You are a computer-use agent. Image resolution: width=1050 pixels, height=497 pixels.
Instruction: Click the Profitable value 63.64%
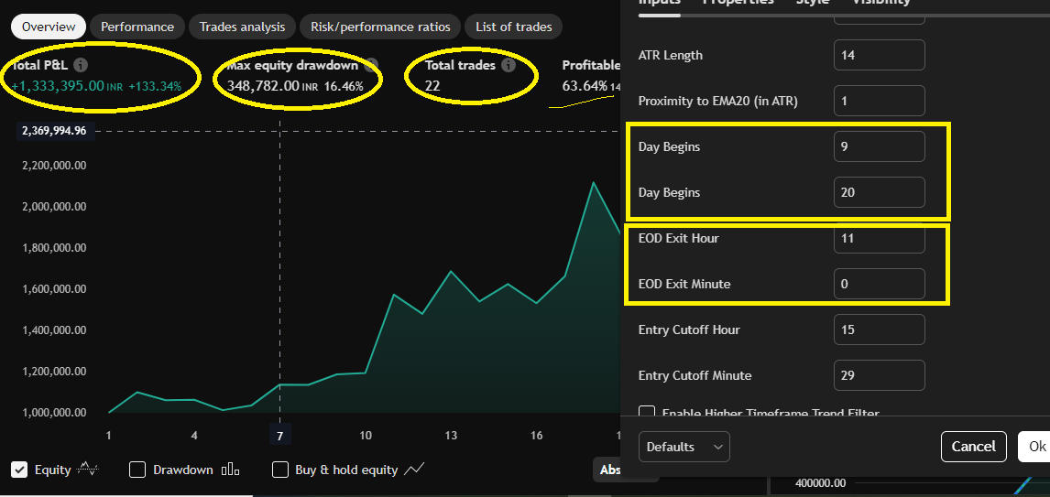585,86
